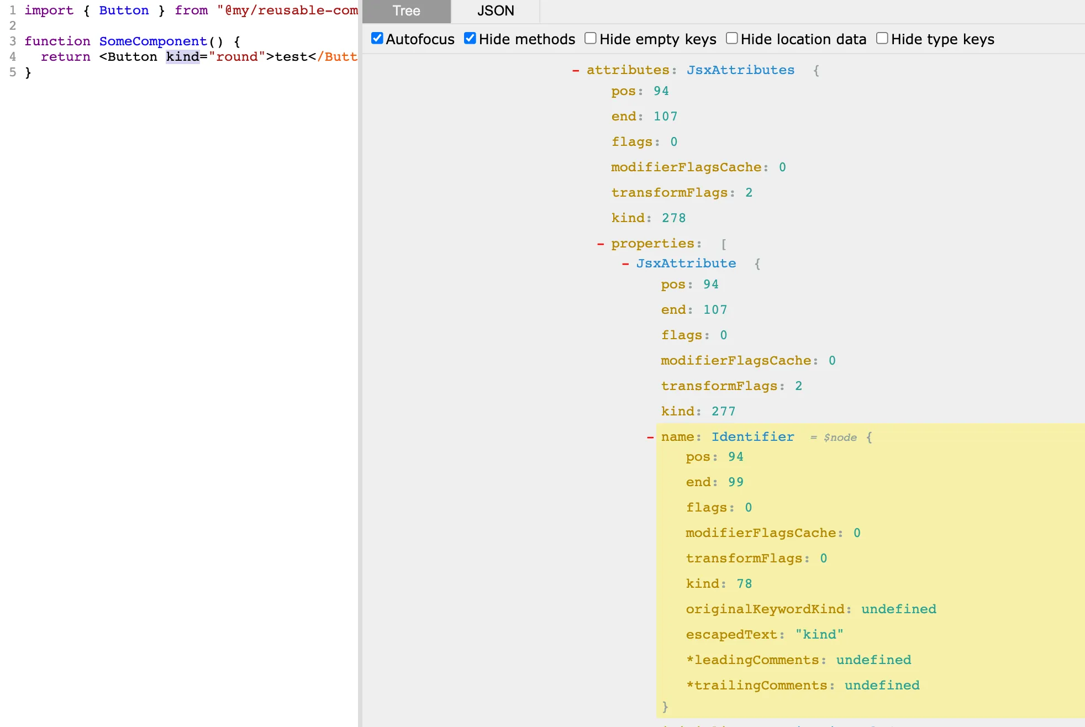Collapse the properties array node

click(601, 244)
